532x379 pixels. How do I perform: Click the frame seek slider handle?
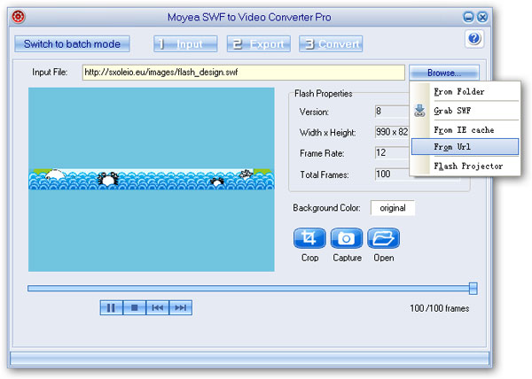point(473,289)
